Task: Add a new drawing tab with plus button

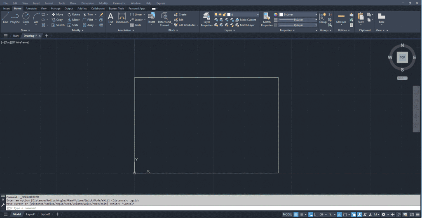Action: tap(47, 36)
